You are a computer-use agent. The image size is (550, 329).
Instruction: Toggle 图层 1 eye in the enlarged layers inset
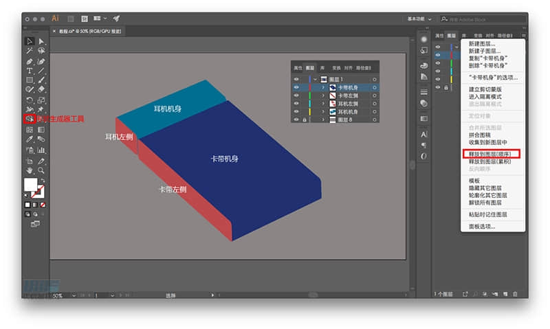[296, 80]
